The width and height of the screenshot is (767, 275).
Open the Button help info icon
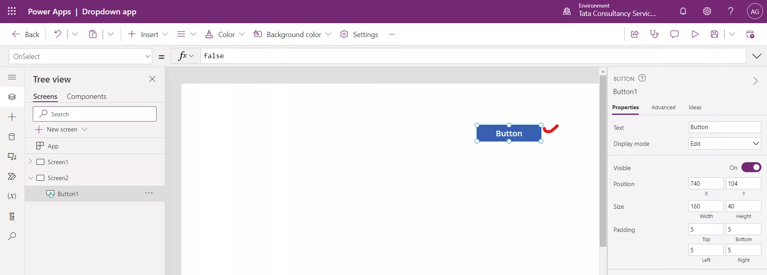coord(642,78)
